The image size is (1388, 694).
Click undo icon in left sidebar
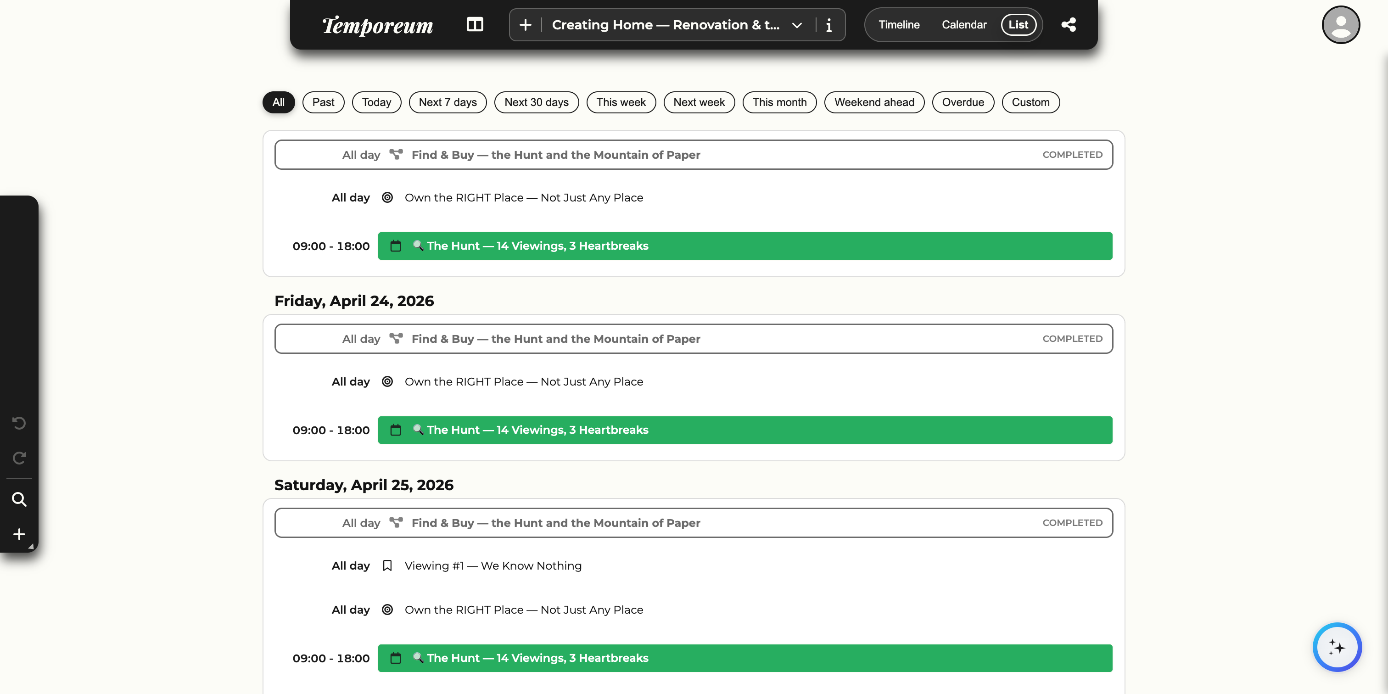tap(19, 423)
